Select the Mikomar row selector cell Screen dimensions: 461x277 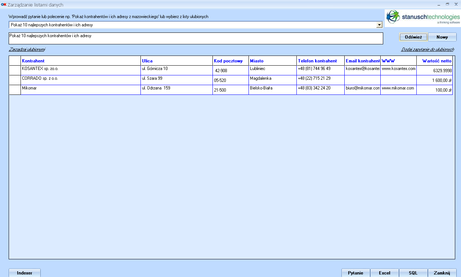pyautogui.click(x=15, y=90)
